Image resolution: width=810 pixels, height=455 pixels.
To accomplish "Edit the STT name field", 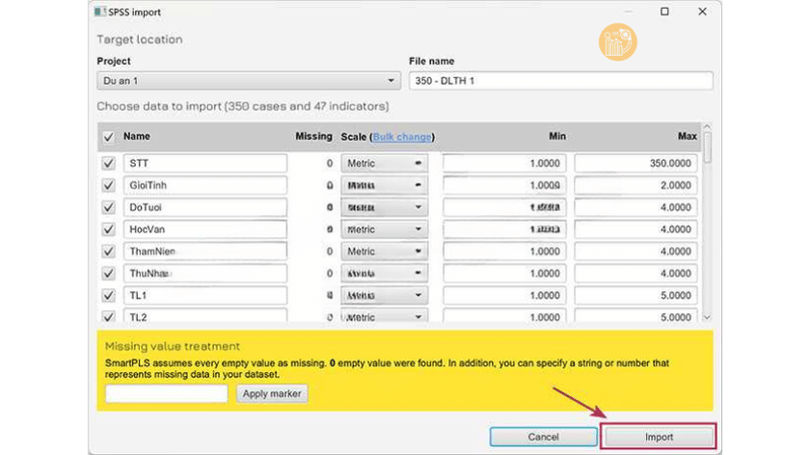I will coord(205,163).
